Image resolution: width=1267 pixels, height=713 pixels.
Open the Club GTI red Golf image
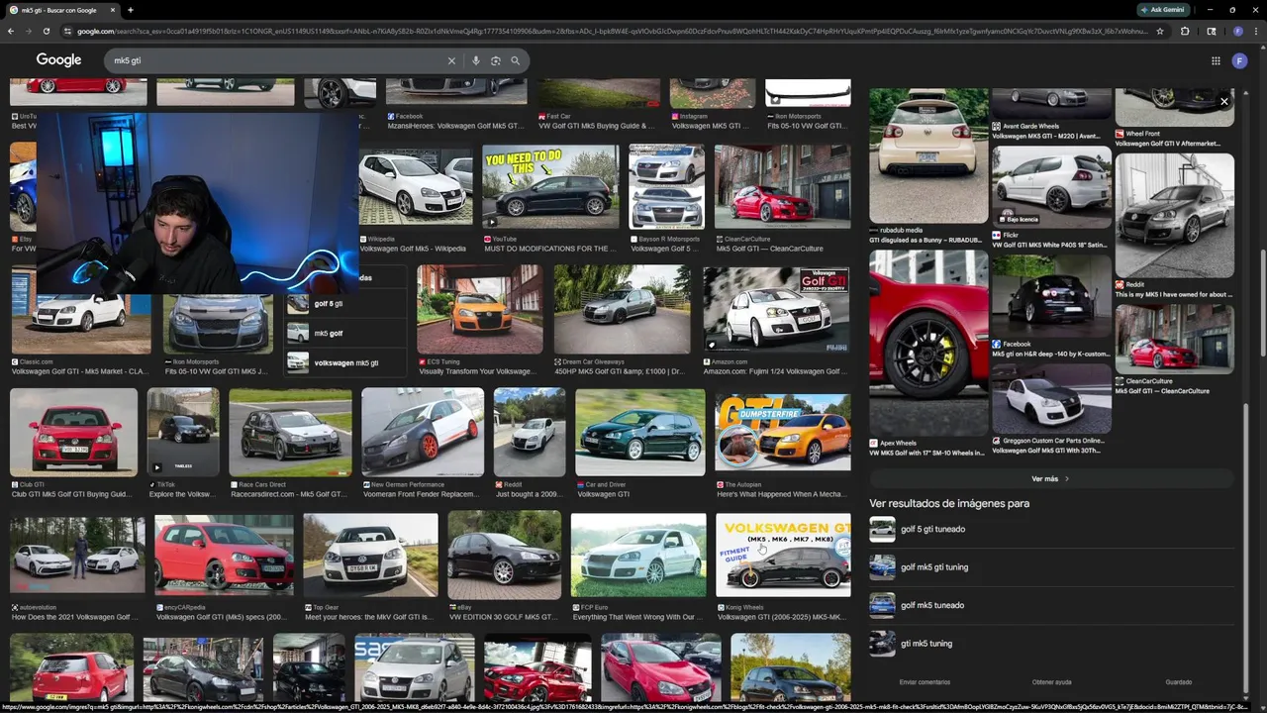(73, 432)
